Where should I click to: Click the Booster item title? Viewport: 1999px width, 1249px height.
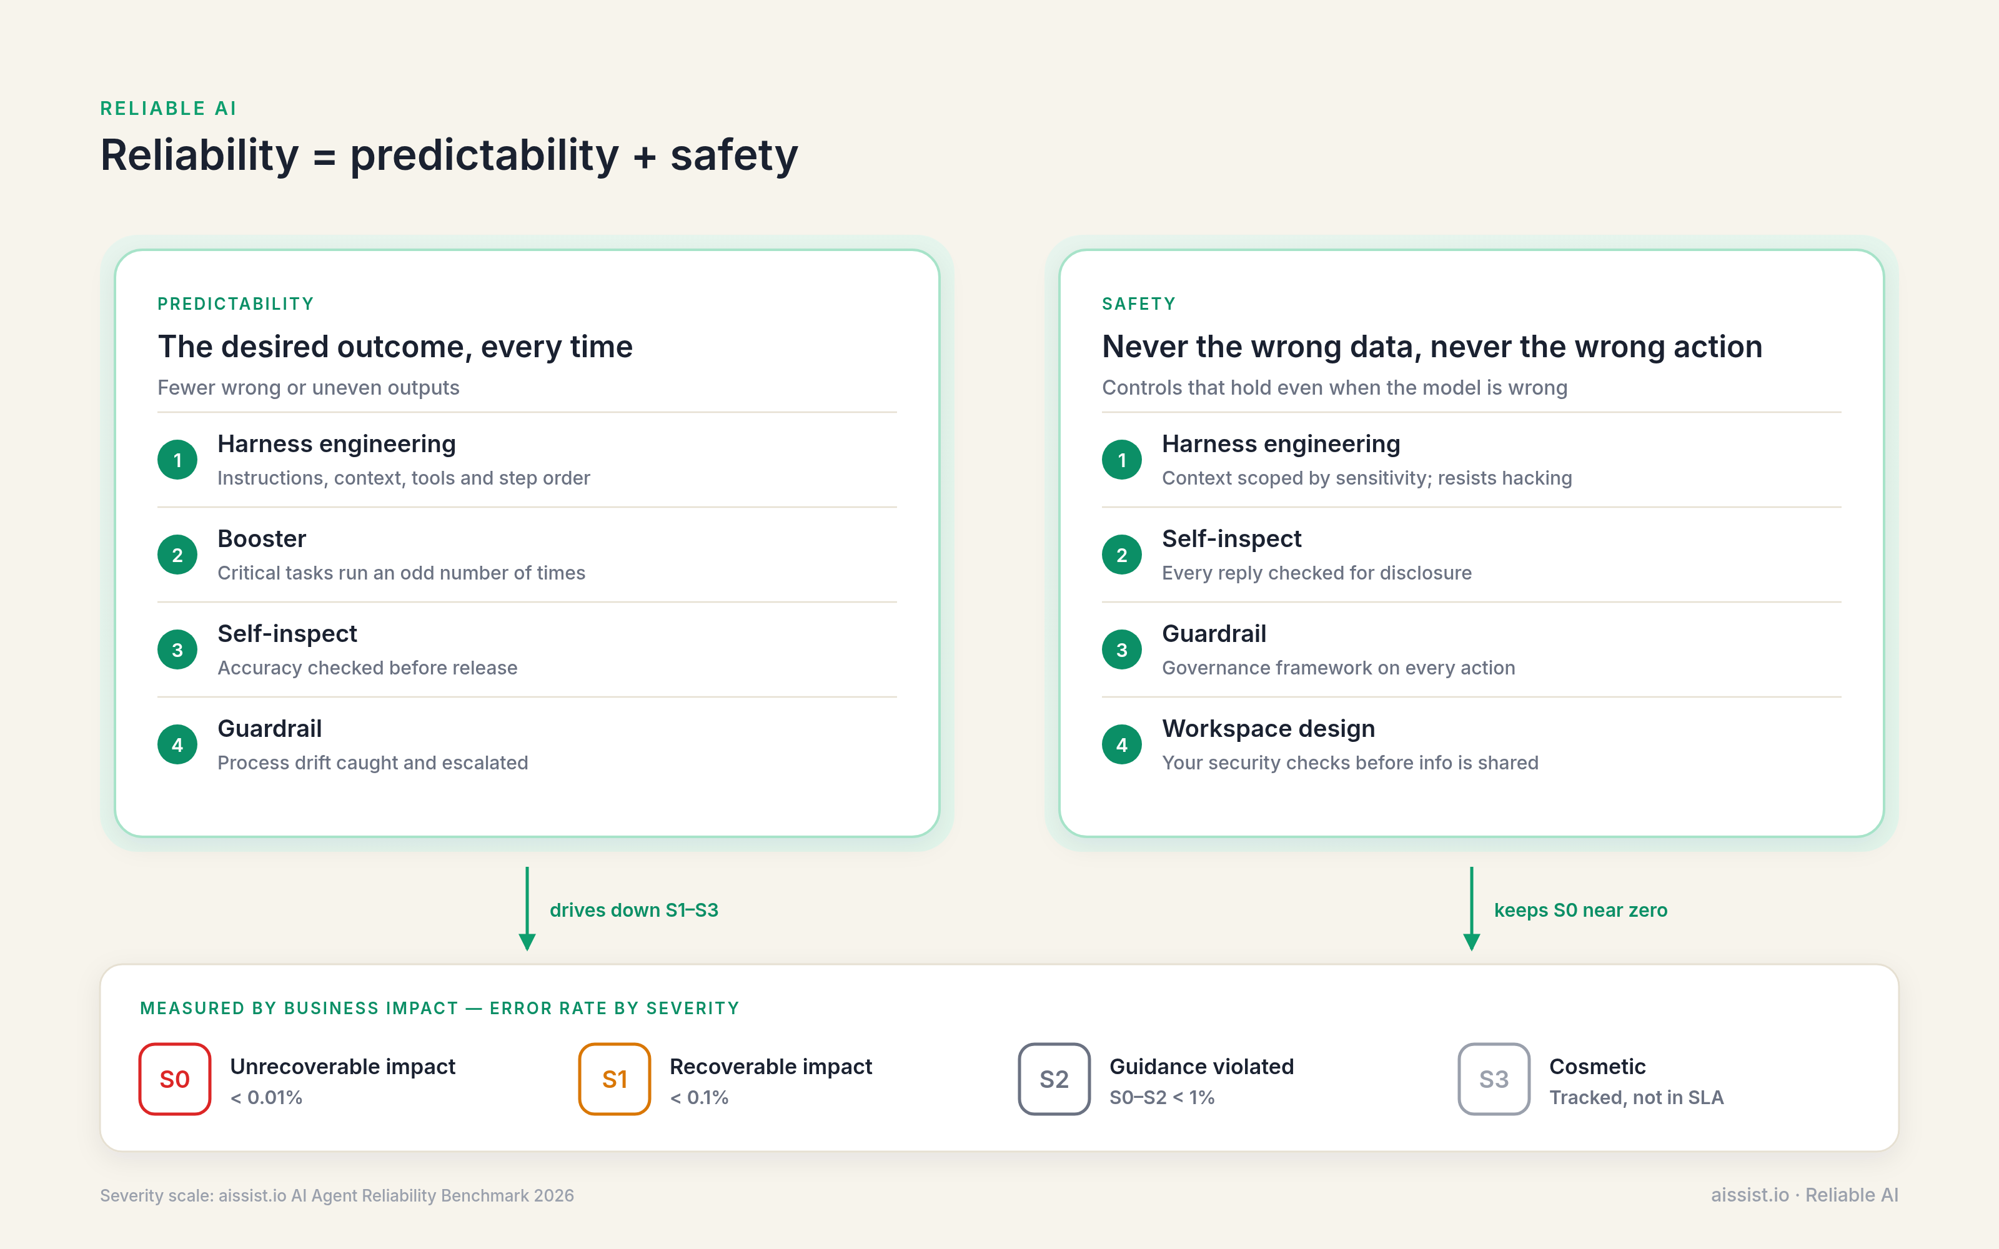pyautogui.click(x=262, y=538)
